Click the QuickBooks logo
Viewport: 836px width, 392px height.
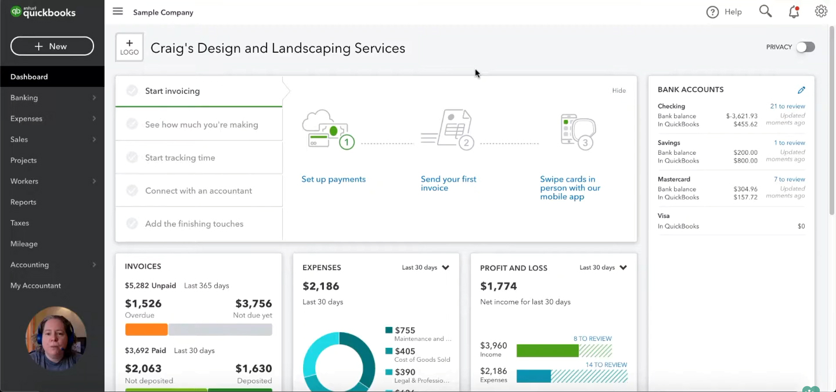pos(44,12)
